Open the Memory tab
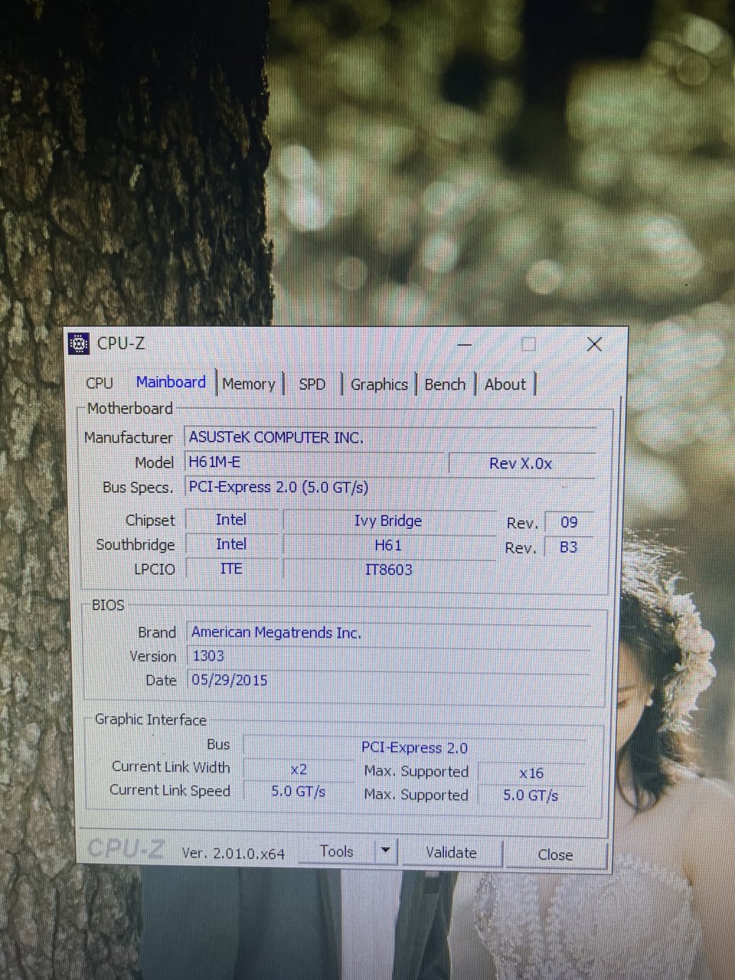Image resolution: width=735 pixels, height=980 pixels. click(249, 384)
